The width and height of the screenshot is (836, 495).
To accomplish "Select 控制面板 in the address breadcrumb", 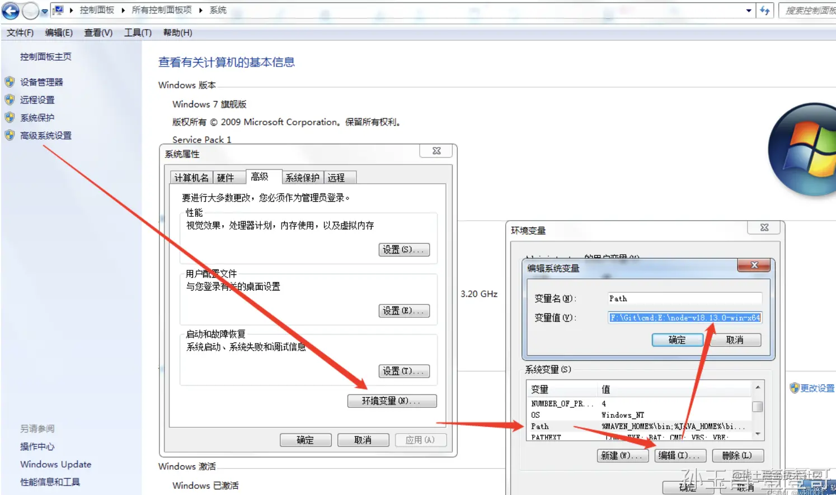I will click(97, 10).
